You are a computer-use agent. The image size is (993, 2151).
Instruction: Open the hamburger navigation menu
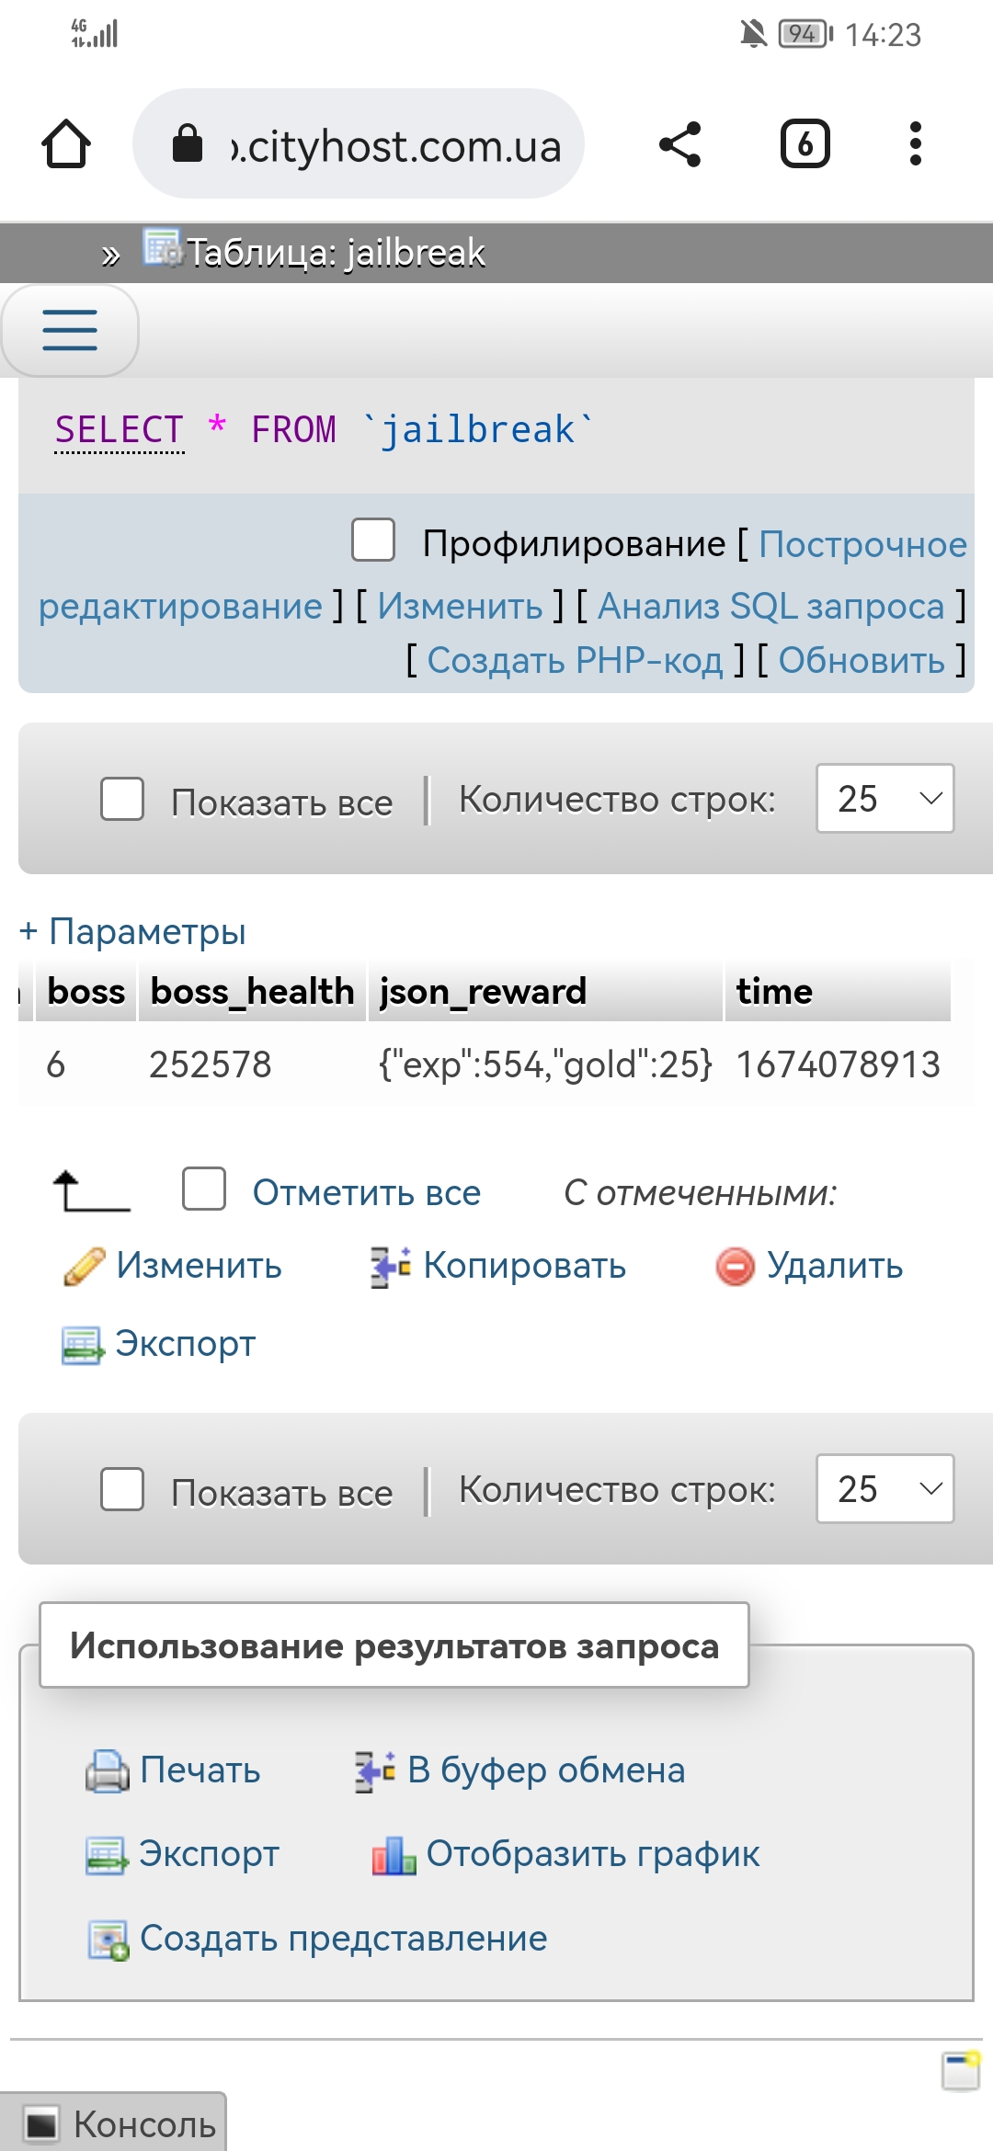point(70,330)
